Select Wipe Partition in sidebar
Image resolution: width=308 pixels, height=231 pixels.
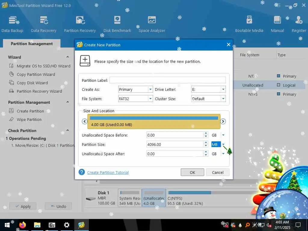[29, 120]
